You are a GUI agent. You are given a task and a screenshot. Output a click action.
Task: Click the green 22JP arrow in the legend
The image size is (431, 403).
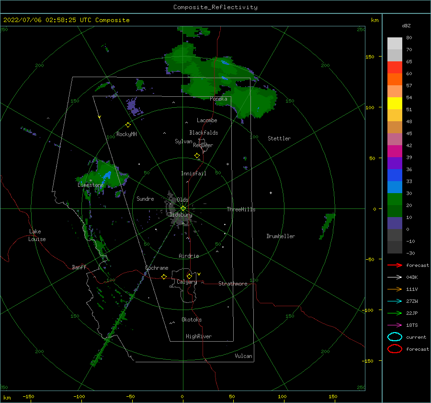pyautogui.click(x=395, y=313)
